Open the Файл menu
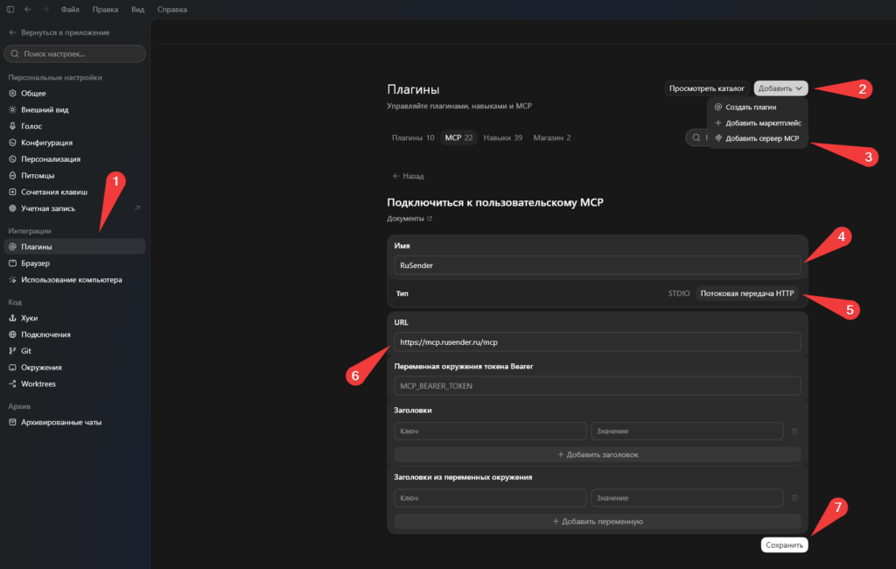Viewport: 896px width, 569px height. pos(70,9)
